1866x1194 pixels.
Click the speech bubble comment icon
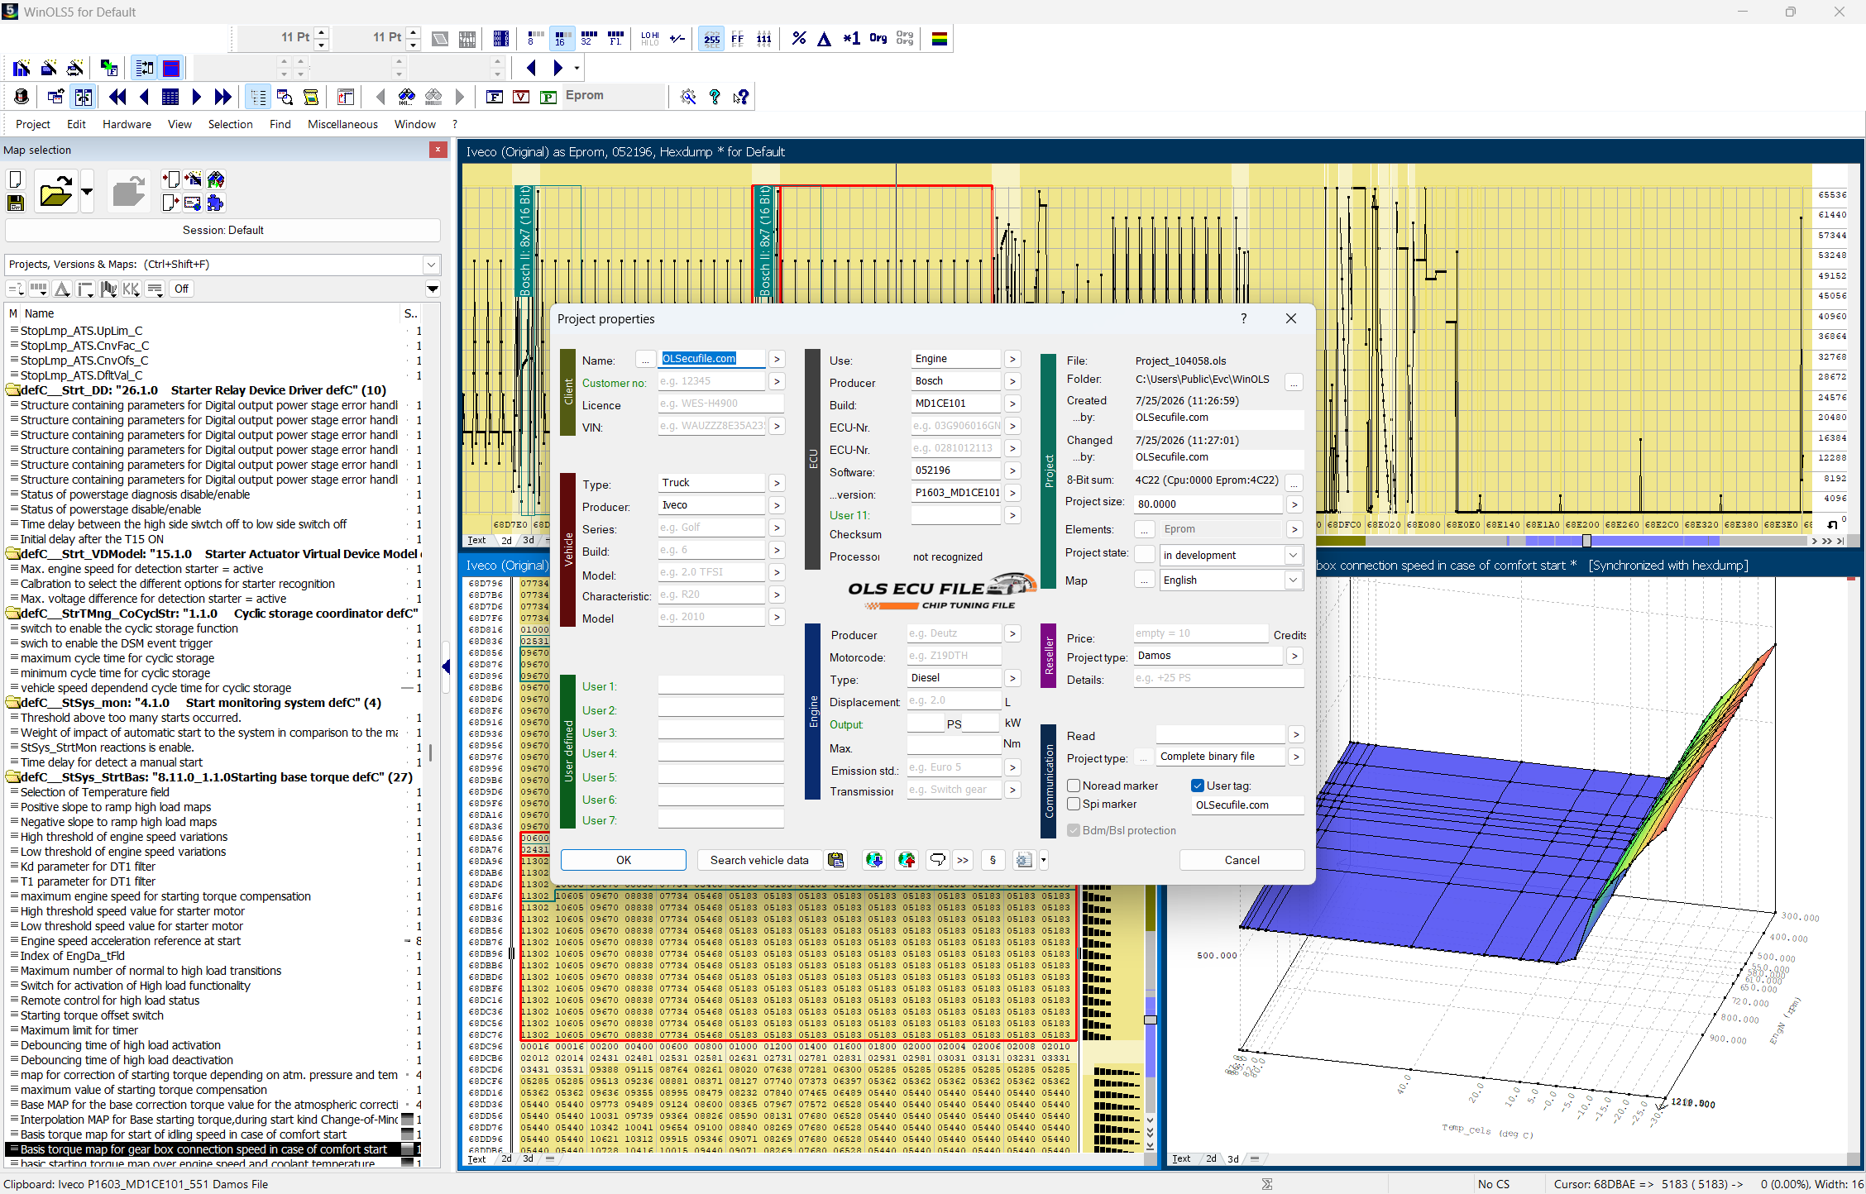[937, 860]
